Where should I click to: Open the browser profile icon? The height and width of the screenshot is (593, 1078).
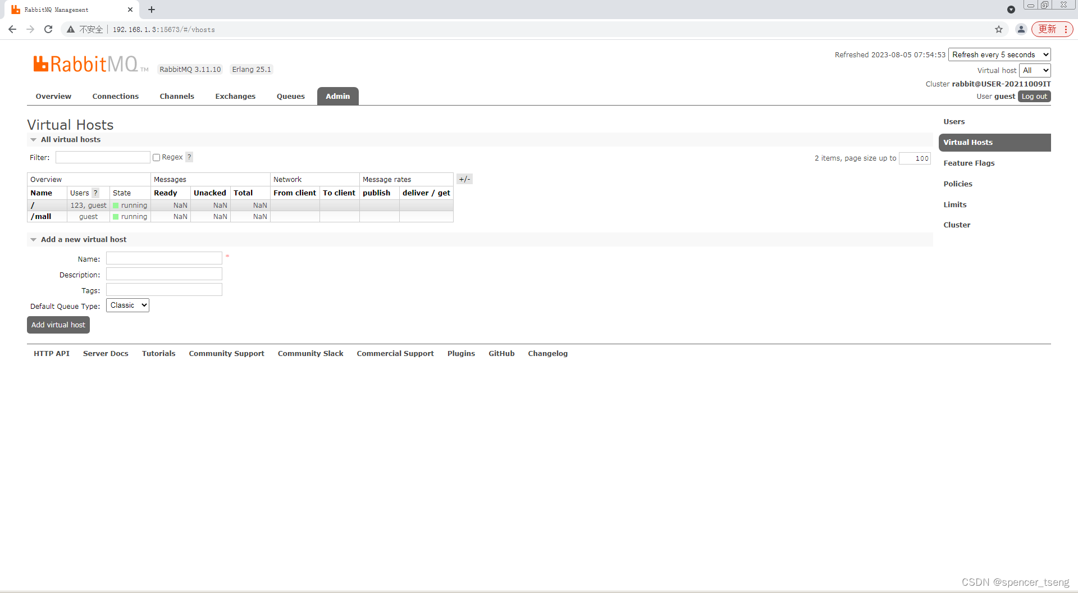click(x=1021, y=29)
